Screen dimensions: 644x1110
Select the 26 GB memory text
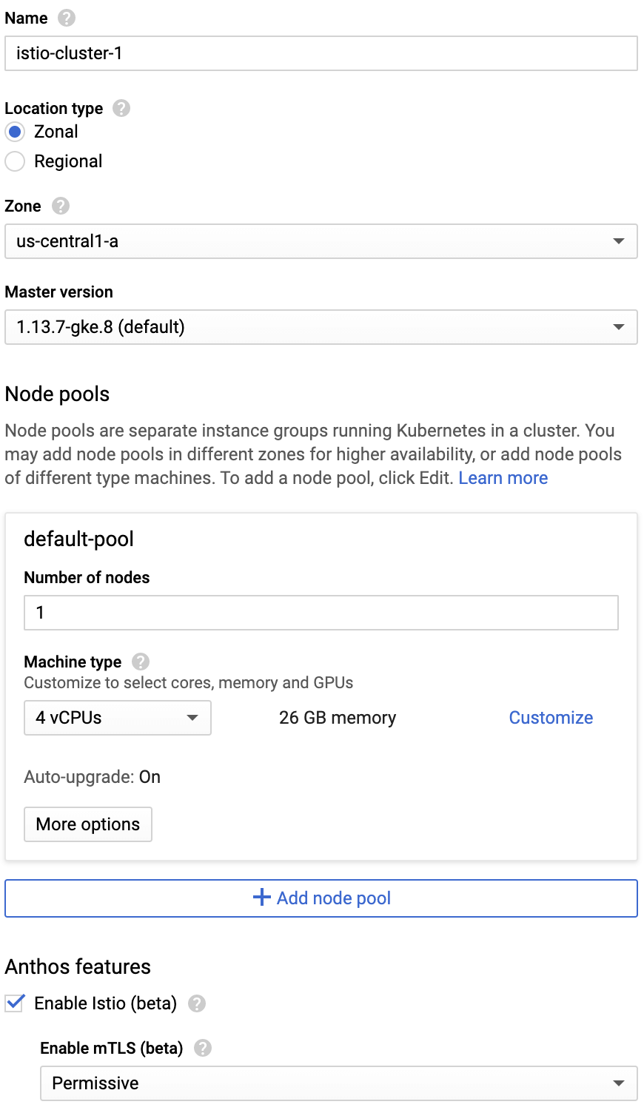click(338, 718)
